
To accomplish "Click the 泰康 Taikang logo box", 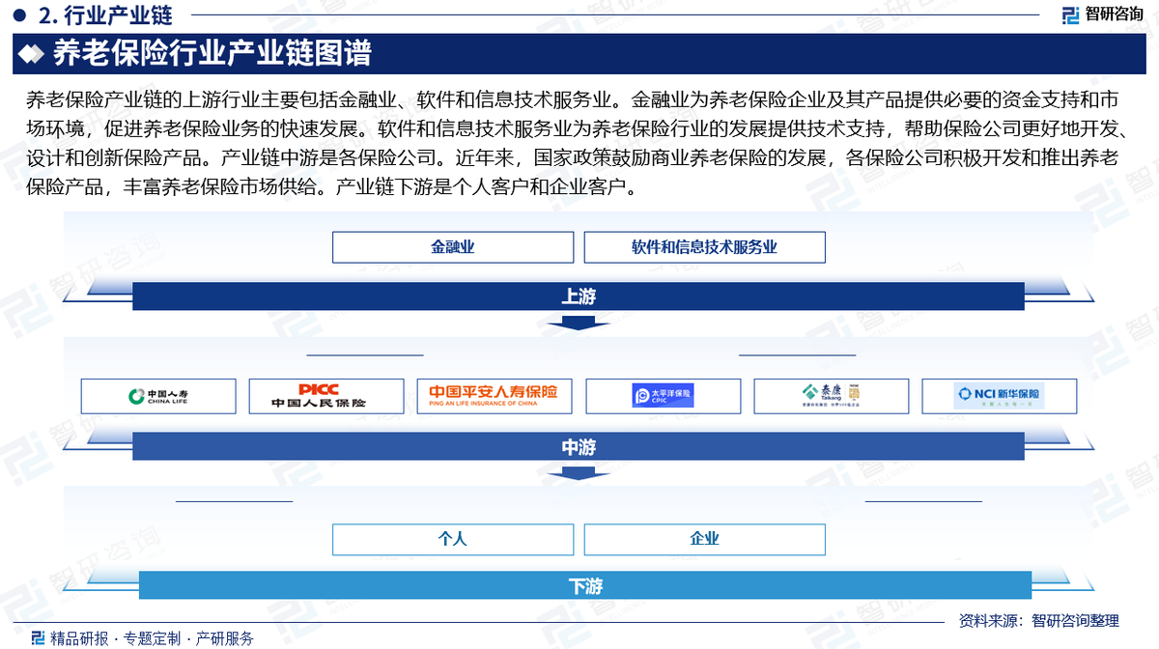I will click(832, 396).
